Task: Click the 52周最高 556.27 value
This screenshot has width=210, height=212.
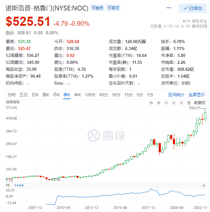Action: tap(33, 55)
